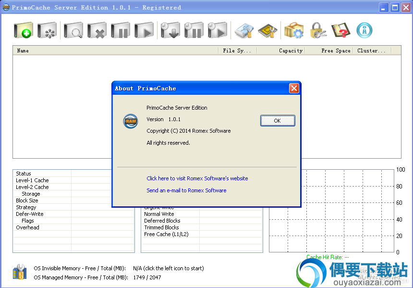
Task: Select the Storage row
Action: tap(73, 194)
